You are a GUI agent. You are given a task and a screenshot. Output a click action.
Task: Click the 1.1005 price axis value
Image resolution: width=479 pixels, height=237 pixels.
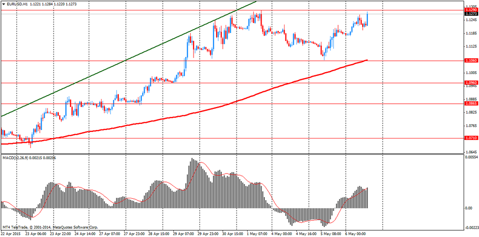pyautogui.click(x=471, y=73)
